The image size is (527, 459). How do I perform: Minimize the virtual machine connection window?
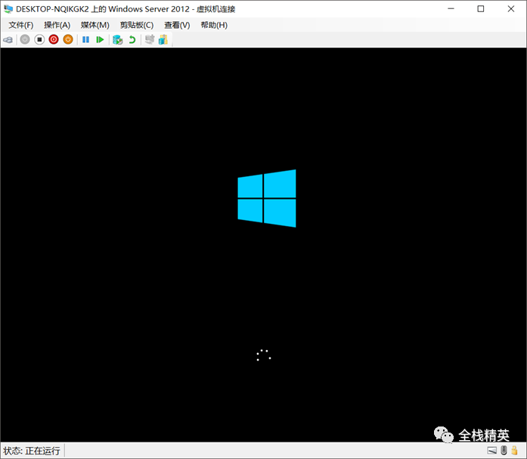[451, 9]
